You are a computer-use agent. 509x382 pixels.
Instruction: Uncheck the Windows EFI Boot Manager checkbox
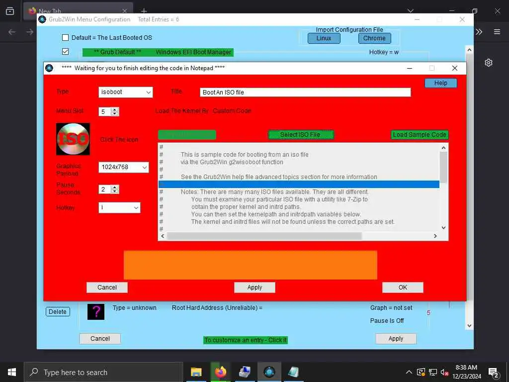pyautogui.click(x=65, y=52)
